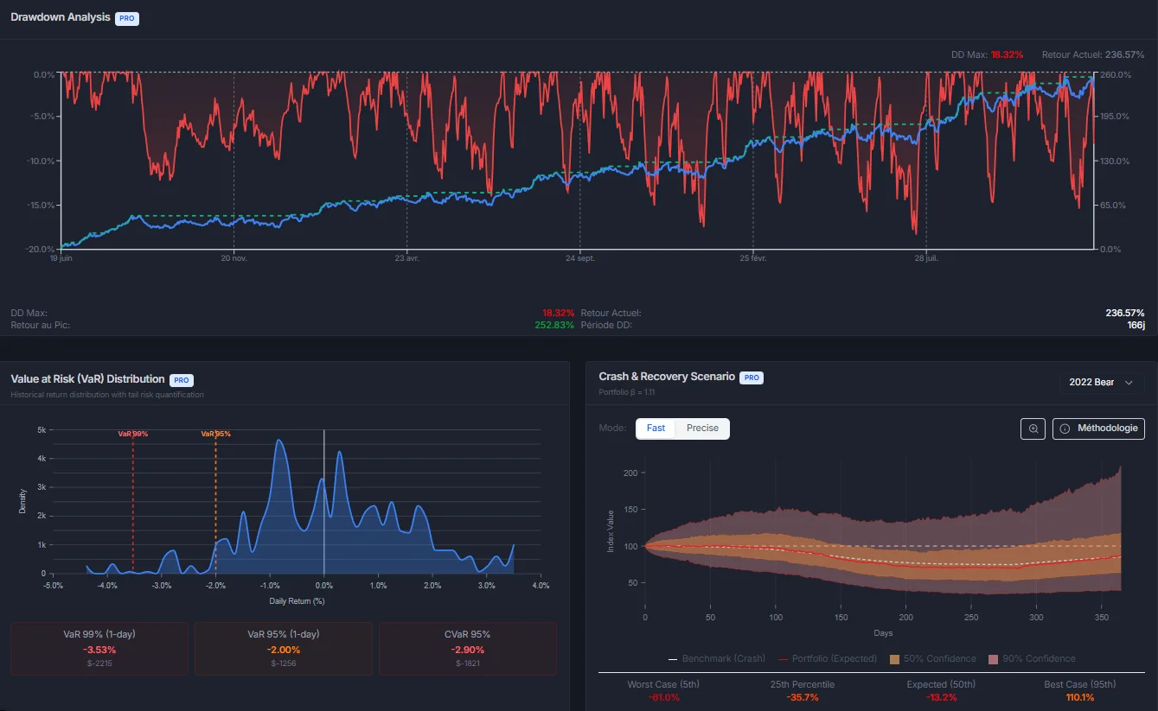Open the 2022 Bear scenario dropdown
The height and width of the screenshot is (711, 1158).
[x=1101, y=382]
